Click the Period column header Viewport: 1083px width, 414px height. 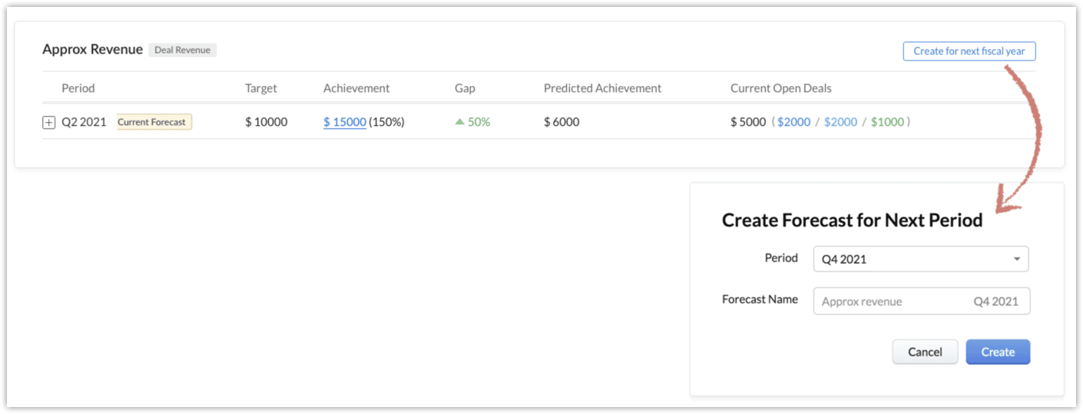tap(78, 88)
